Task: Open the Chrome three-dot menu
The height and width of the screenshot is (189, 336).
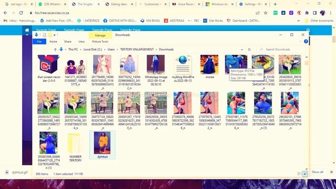Action: (x=331, y=13)
